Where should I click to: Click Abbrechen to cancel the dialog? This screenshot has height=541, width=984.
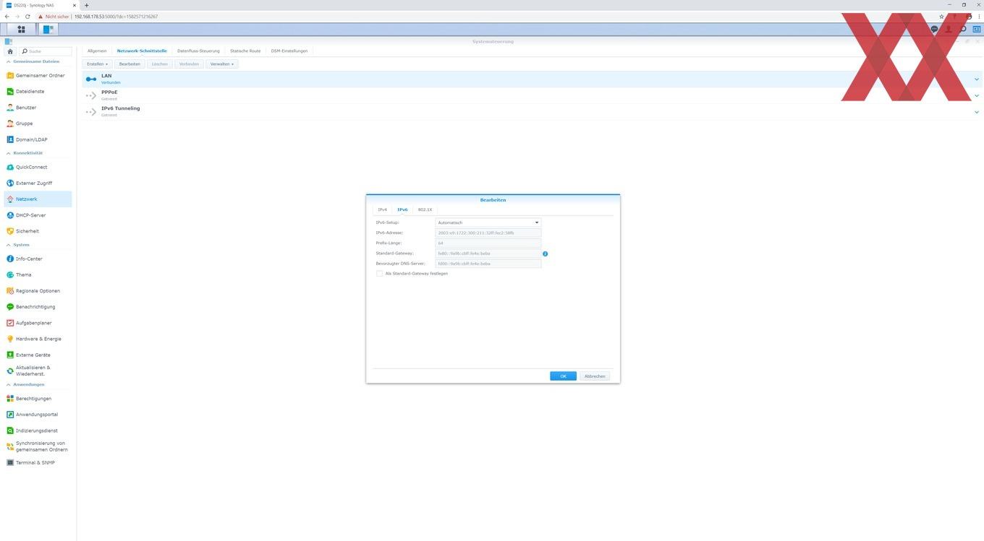tap(595, 376)
